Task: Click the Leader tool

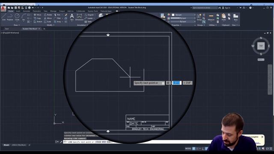Action: [x=89, y=18]
